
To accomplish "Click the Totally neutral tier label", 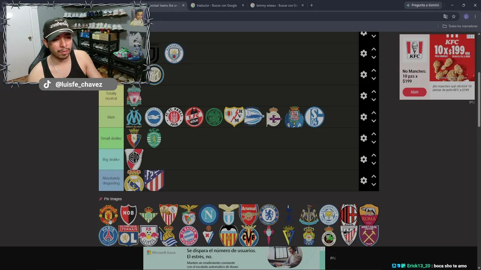I will tap(111, 96).
